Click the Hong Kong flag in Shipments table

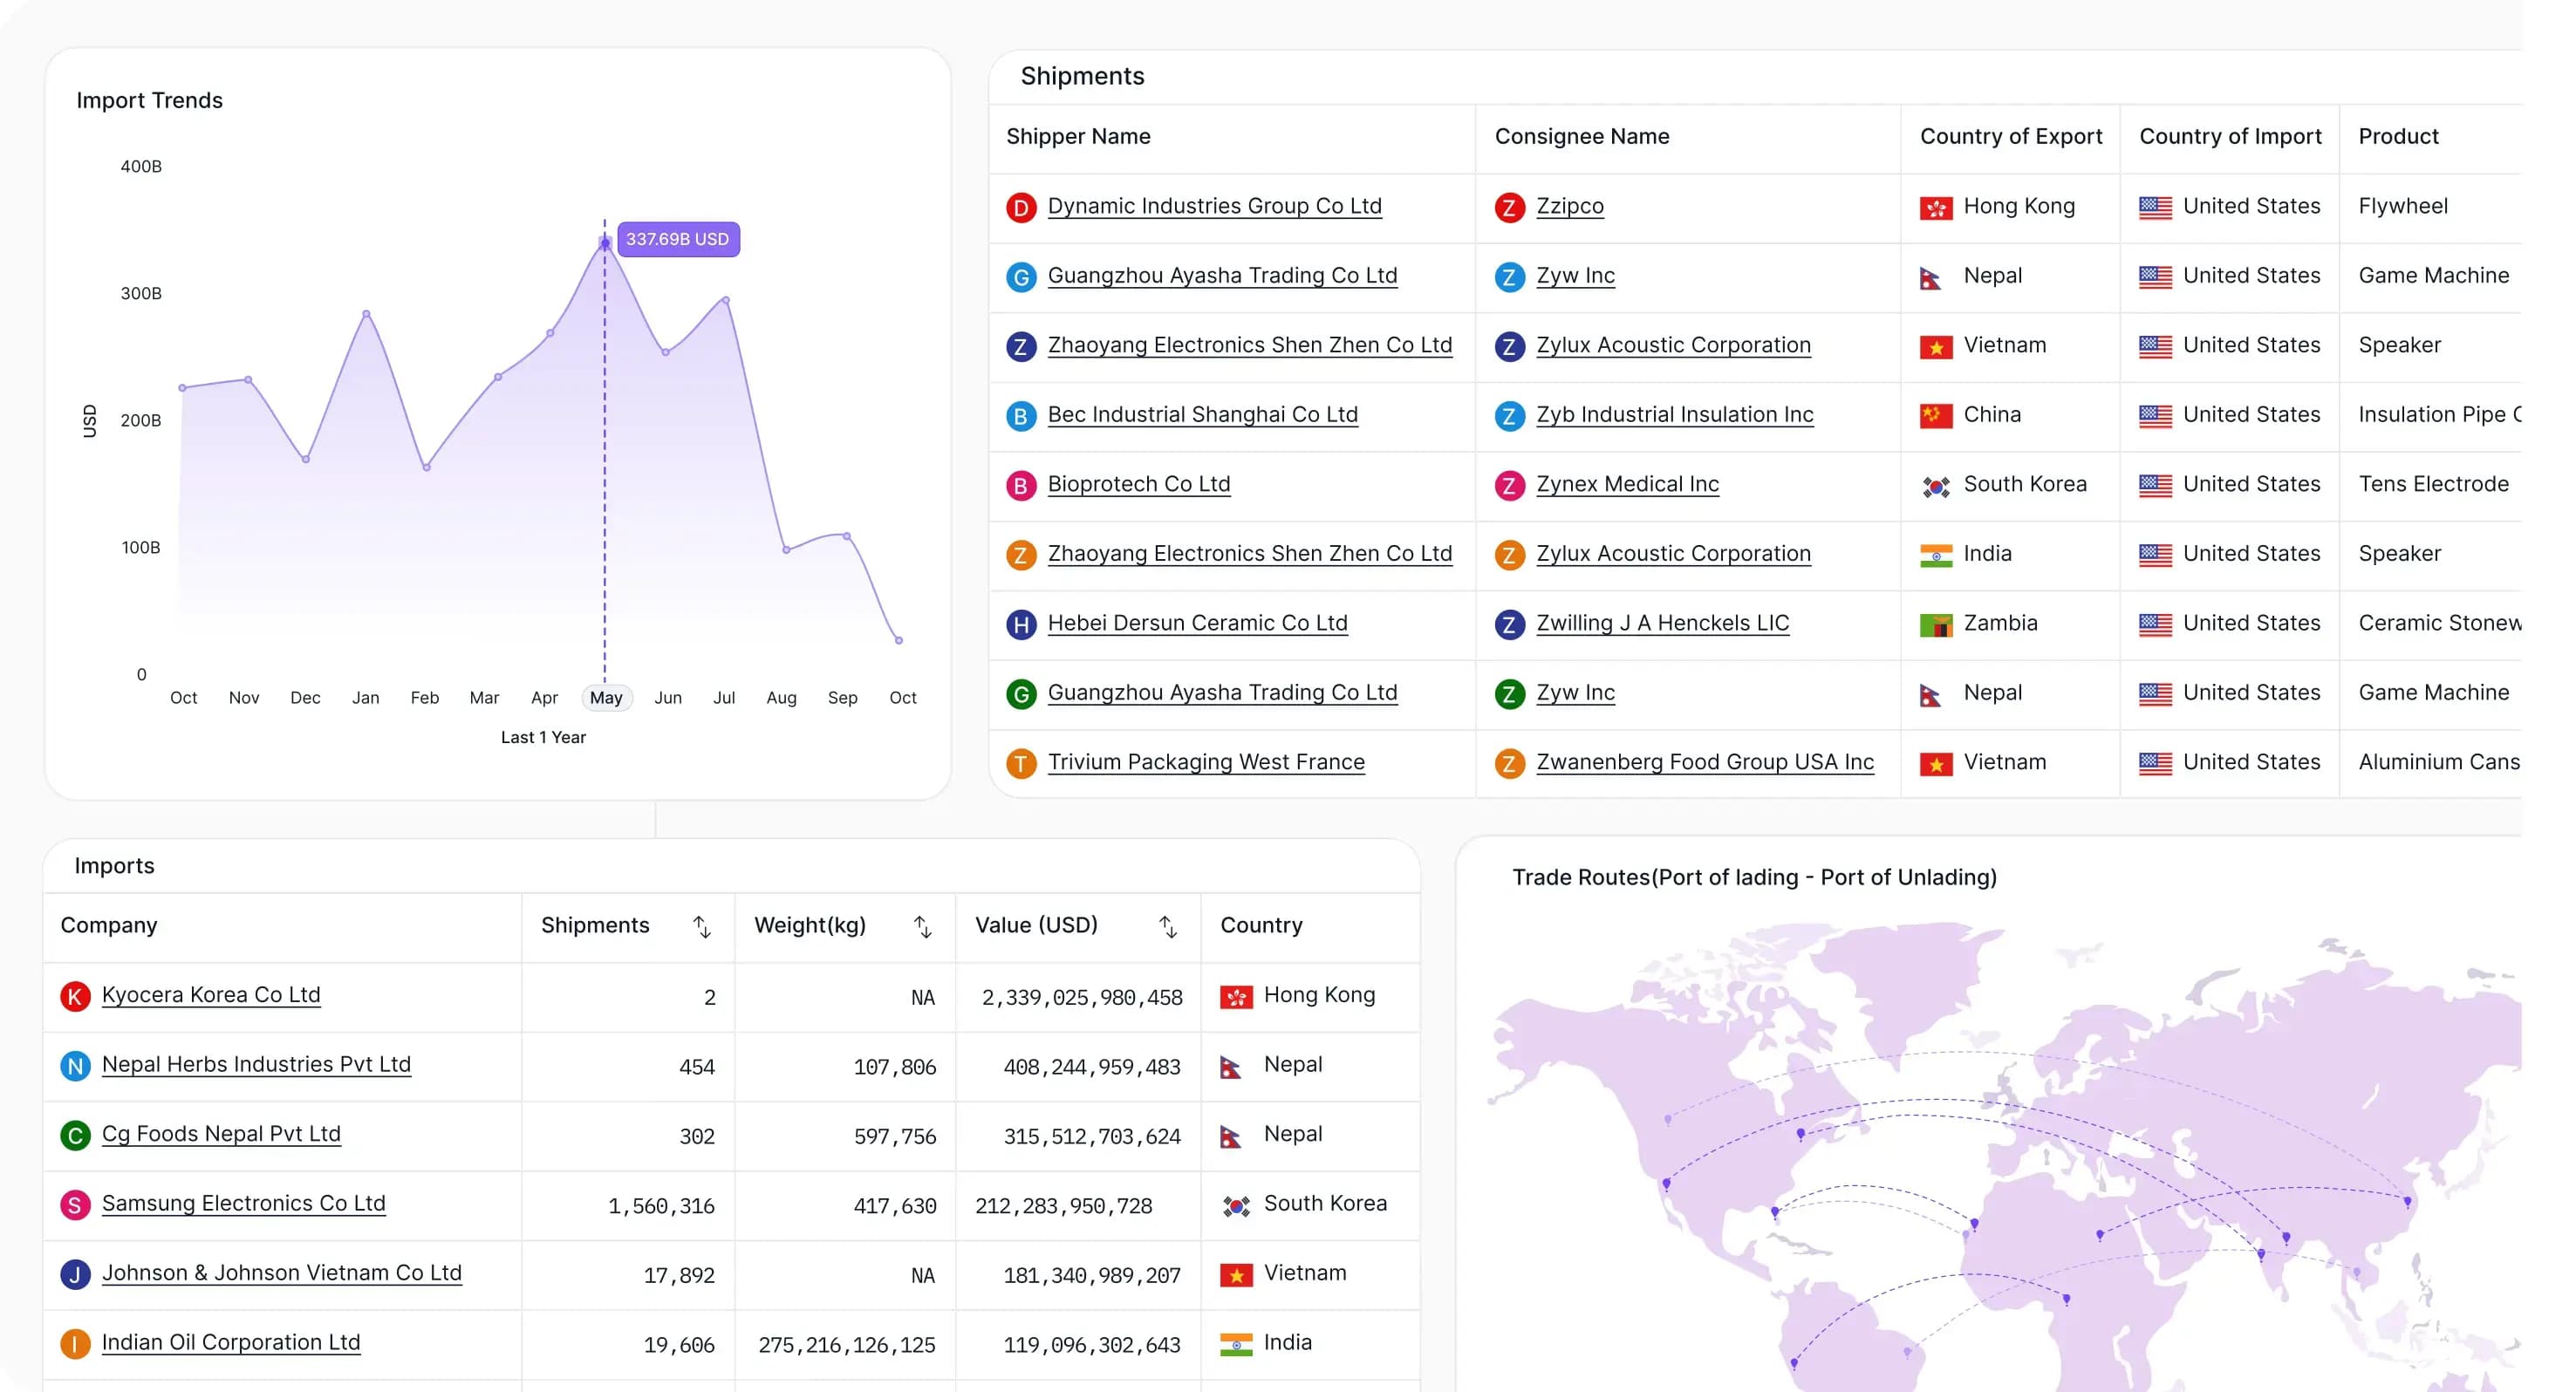1935,208
